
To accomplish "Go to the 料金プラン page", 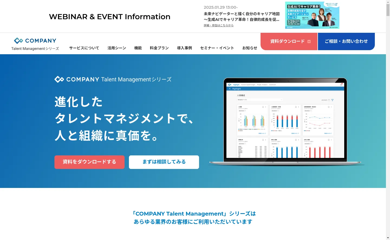I will [159, 48].
